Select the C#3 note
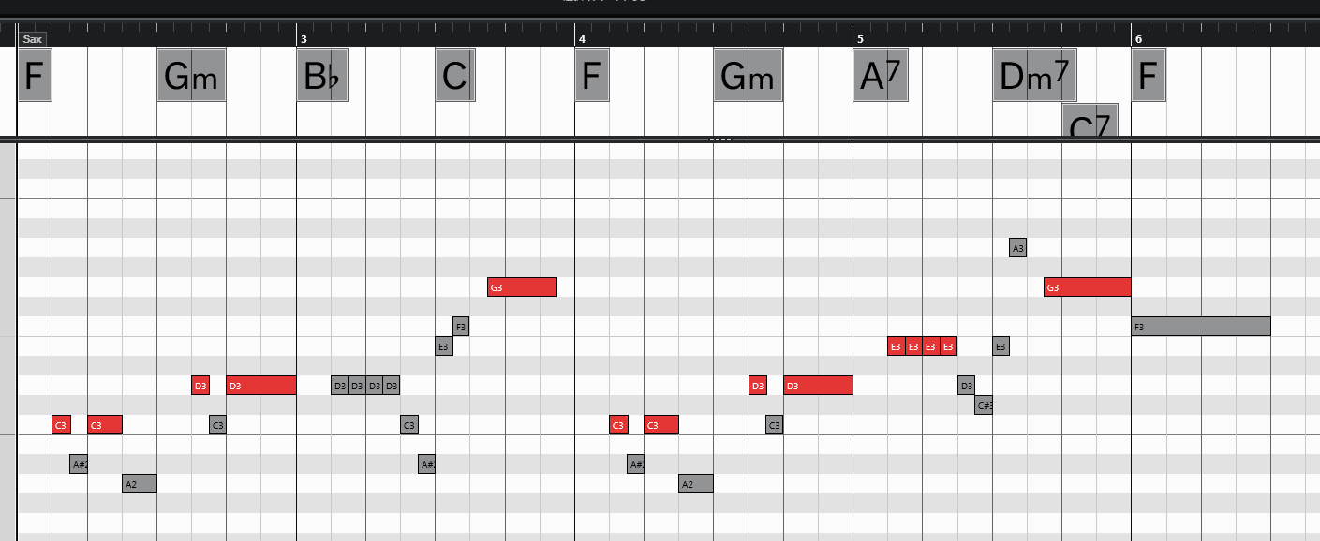This screenshot has width=1320, height=541. pos(984,405)
